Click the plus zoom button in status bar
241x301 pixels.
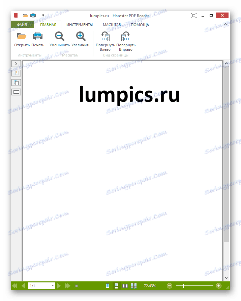pos(219,286)
